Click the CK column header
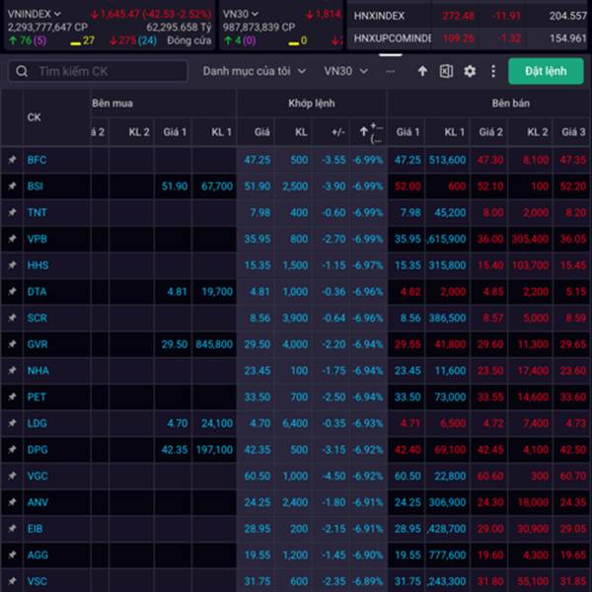Image resolution: width=592 pixels, height=592 pixels. pyautogui.click(x=34, y=117)
